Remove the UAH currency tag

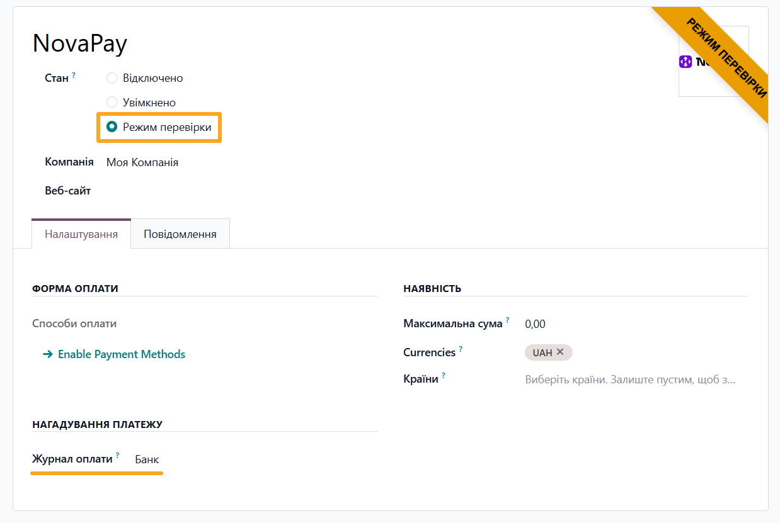pos(560,352)
